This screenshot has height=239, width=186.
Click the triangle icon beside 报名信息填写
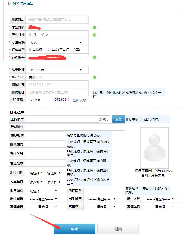pyautogui.click(x=10, y=4)
